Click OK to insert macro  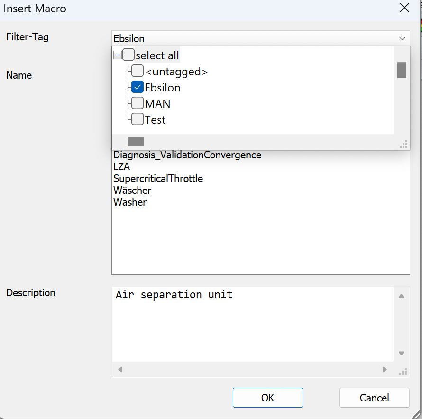tap(268, 398)
